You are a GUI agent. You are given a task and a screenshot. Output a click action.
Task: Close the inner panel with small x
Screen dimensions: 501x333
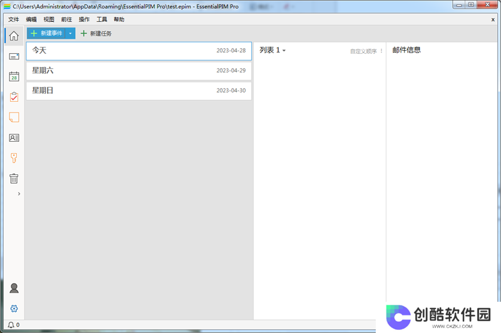[x=493, y=20]
